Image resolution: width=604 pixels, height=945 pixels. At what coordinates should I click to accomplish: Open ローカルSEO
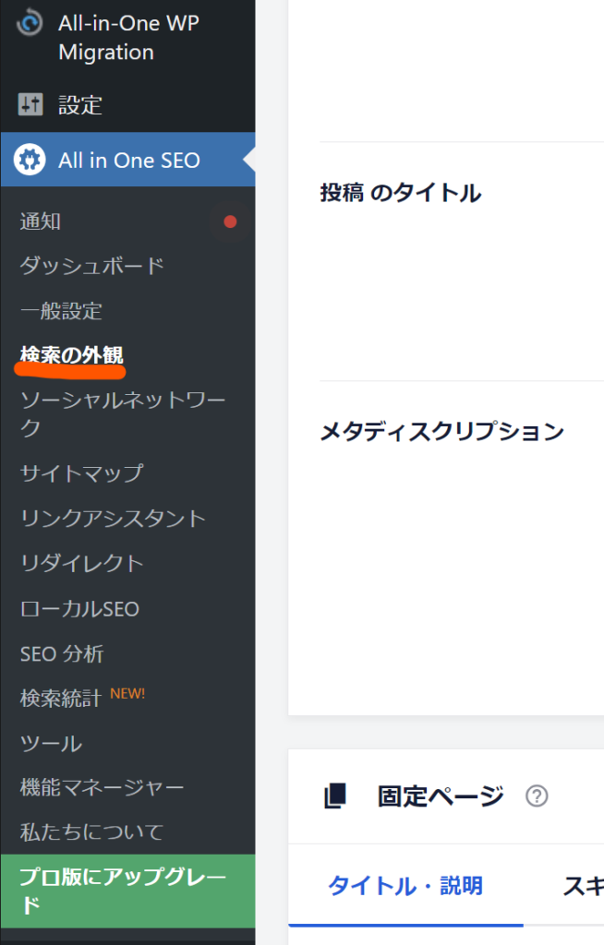tap(79, 609)
